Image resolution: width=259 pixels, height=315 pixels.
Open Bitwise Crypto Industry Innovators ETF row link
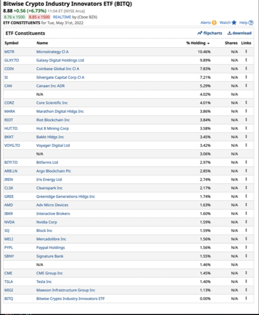pyautogui.click(x=70, y=298)
